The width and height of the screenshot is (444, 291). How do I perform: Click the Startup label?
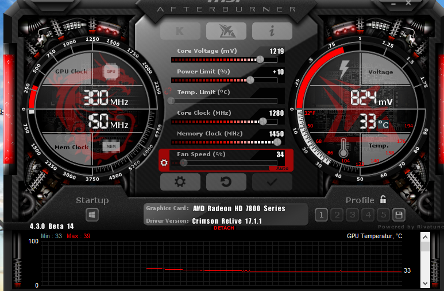pyautogui.click(x=92, y=200)
